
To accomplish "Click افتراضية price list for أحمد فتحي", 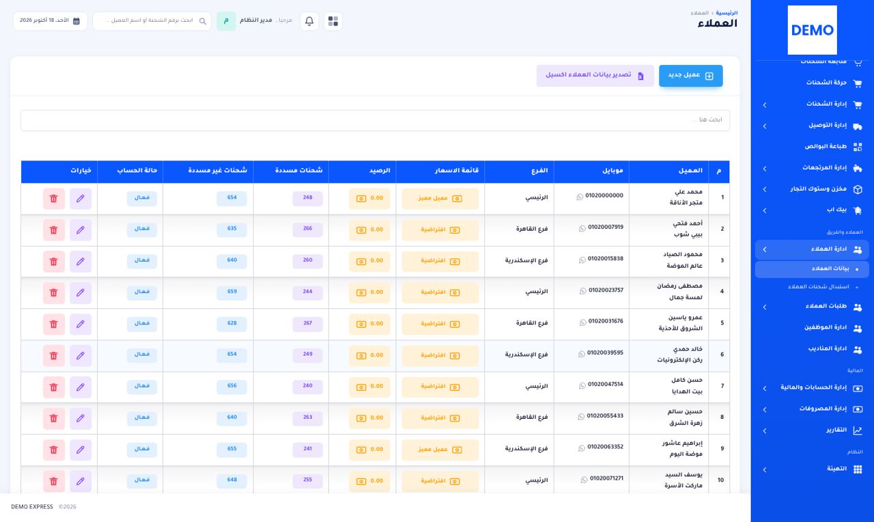I will click(x=440, y=230).
